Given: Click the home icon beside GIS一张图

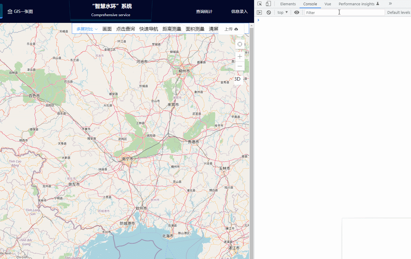Looking at the screenshot, I should [10, 11].
